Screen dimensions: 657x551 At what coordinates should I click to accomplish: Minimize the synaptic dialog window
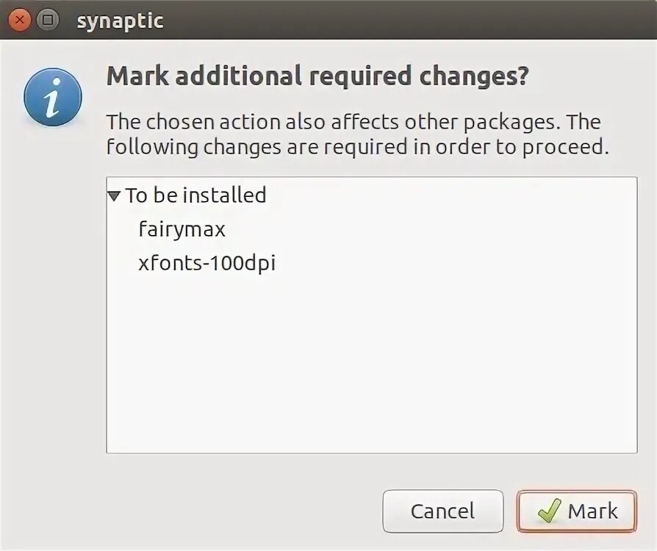48,20
